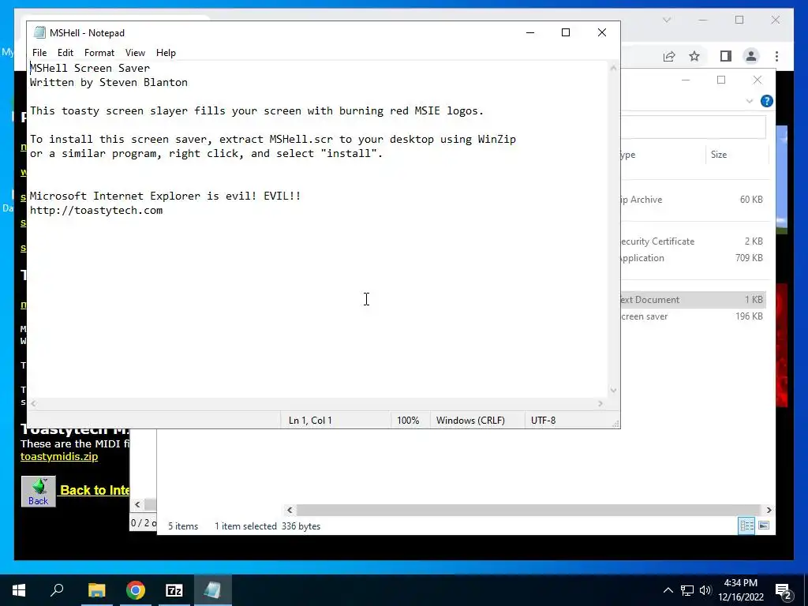This screenshot has width=808, height=606.
Task: Open notification center icon
Action: pos(784,590)
